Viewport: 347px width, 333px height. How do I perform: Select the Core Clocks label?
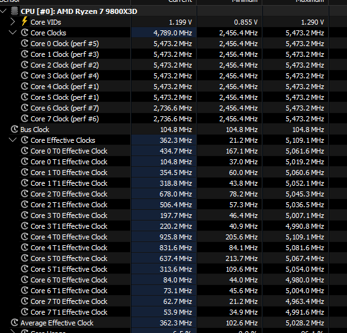[48, 33]
